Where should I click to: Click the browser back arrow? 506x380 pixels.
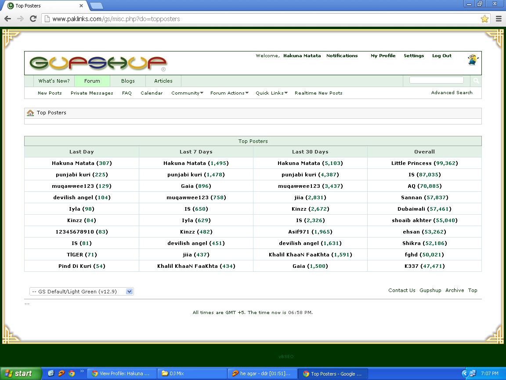(x=7, y=18)
